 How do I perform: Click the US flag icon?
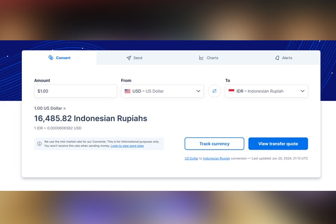(x=128, y=91)
